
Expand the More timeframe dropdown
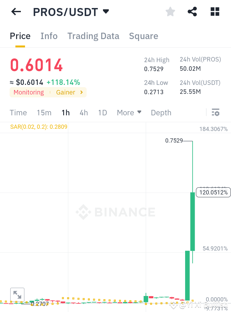point(129,112)
